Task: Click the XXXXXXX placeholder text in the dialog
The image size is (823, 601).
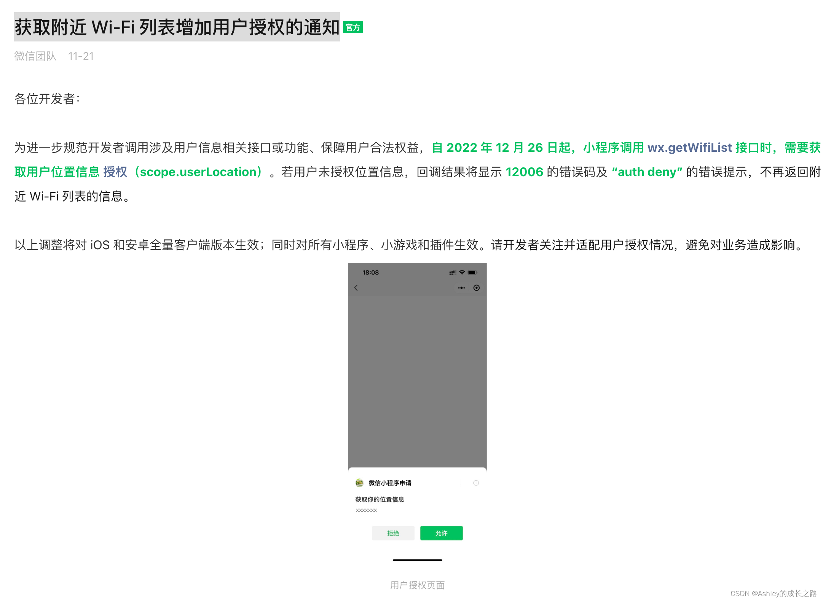Action: pos(366,510)
